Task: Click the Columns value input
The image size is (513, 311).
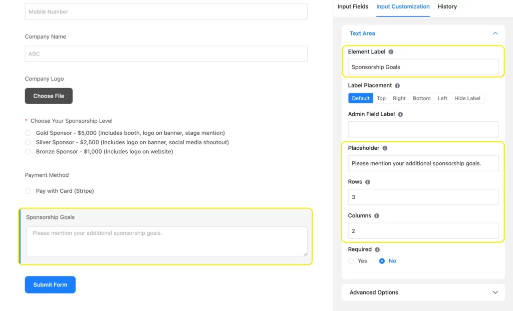Action: (x=423, y=231)
